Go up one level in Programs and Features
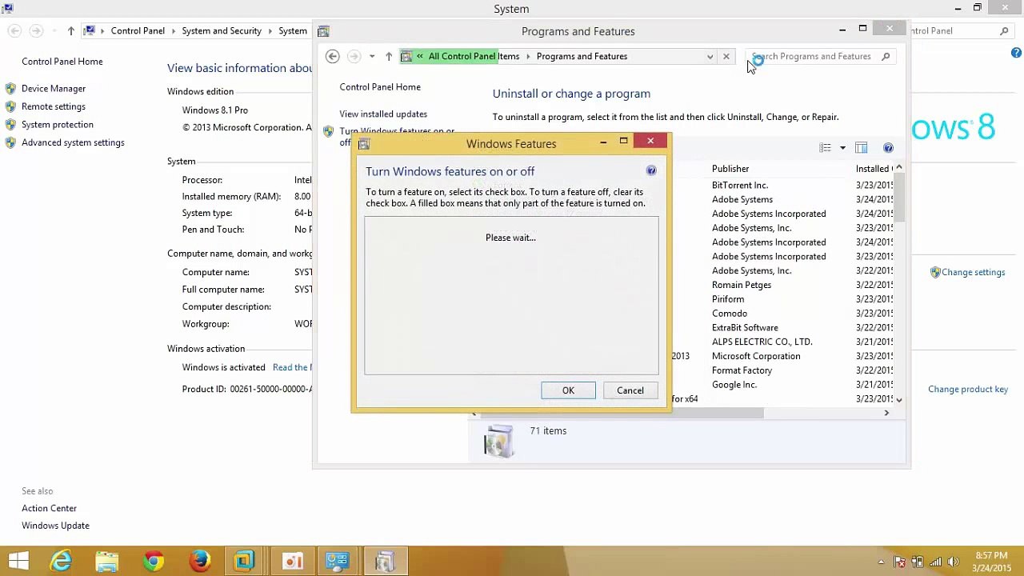Screen dimensions: 1024x576 click(389, 56)
